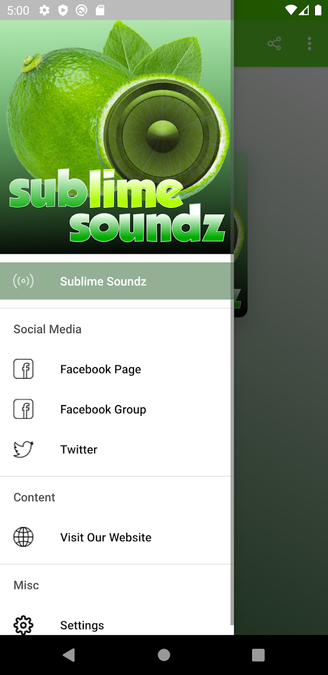Tap the share icon in toolbar

[274, 44]
